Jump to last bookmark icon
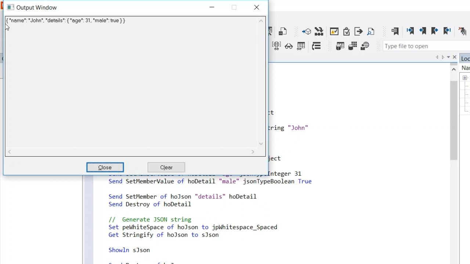The image size is (470, 264). pos(447,32)
